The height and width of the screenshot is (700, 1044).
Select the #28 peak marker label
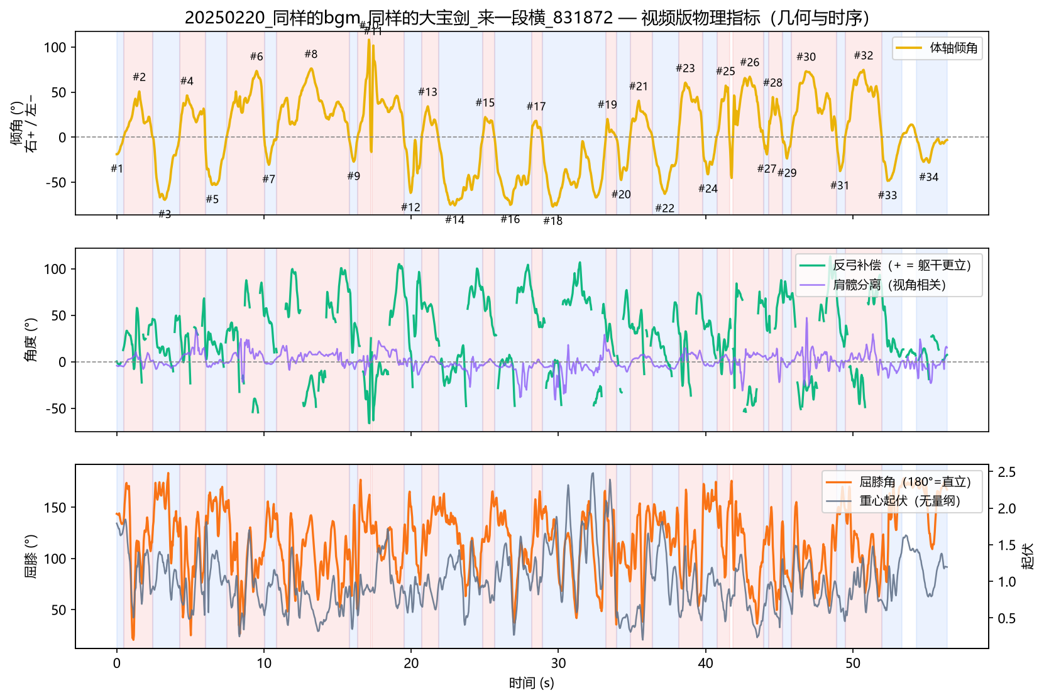[x=772, y=82]
